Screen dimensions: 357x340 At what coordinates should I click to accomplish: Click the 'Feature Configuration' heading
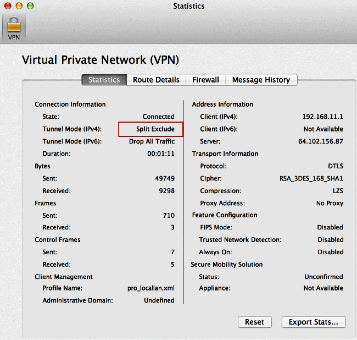click(x=225, y=215)
